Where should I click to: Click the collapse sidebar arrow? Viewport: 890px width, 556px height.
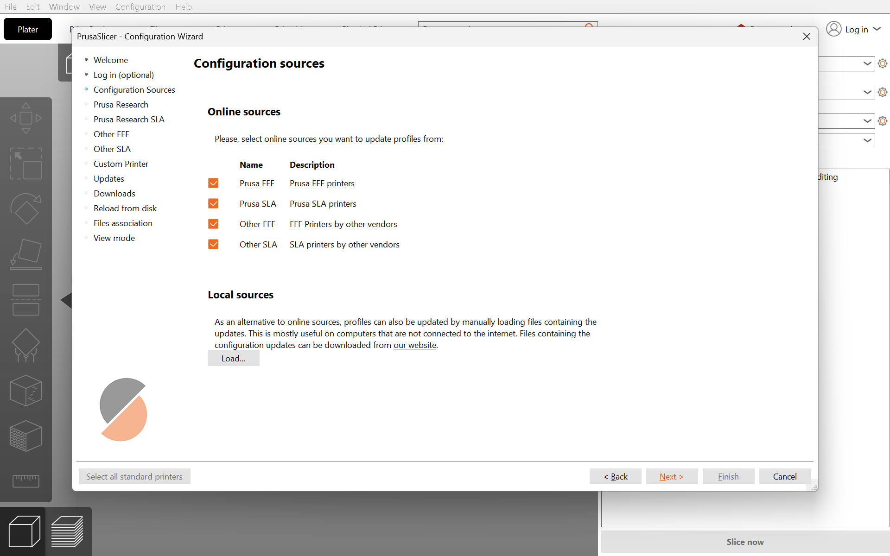pos(66,300)
